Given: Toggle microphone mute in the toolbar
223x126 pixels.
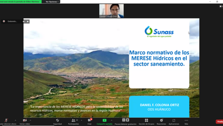Looking at the screenshot, I should [6, 120].
